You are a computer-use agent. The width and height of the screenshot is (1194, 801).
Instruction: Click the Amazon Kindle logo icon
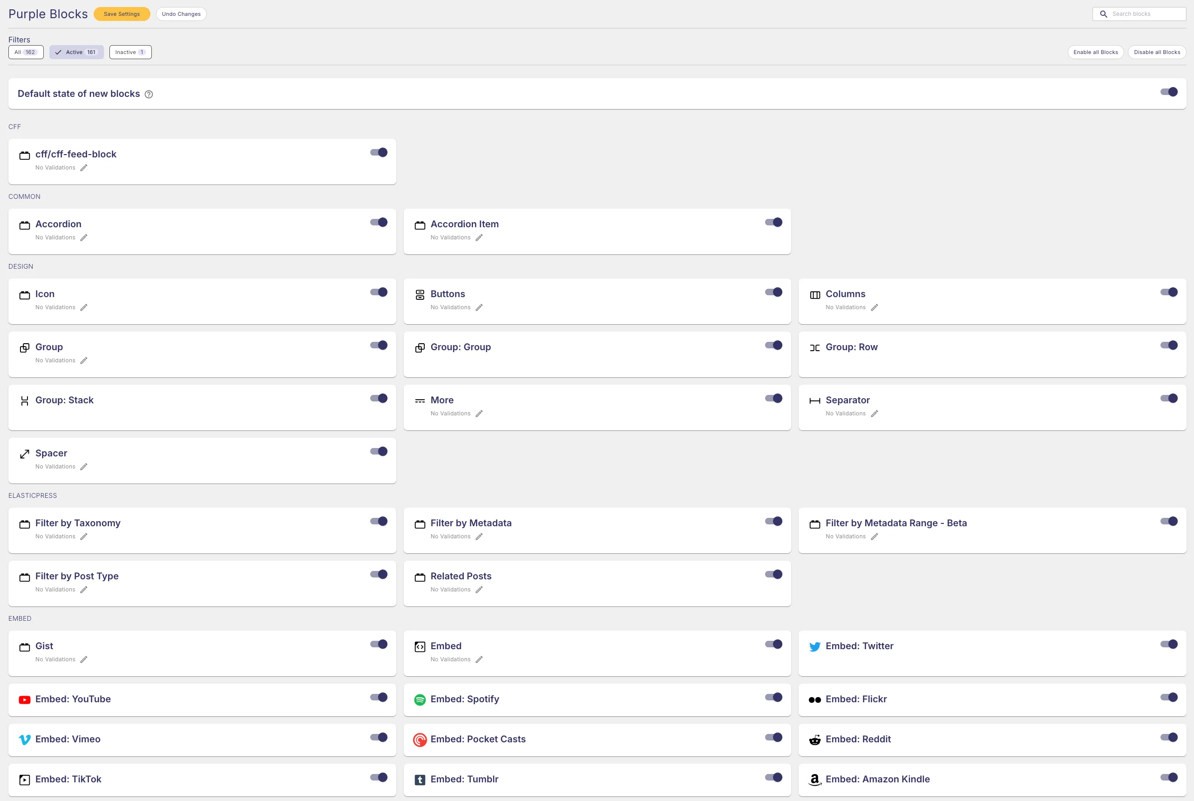point(815,780)
